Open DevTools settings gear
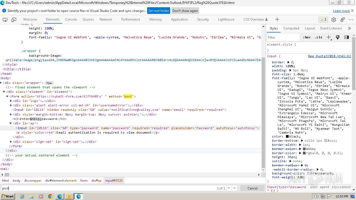 [334, 19]
